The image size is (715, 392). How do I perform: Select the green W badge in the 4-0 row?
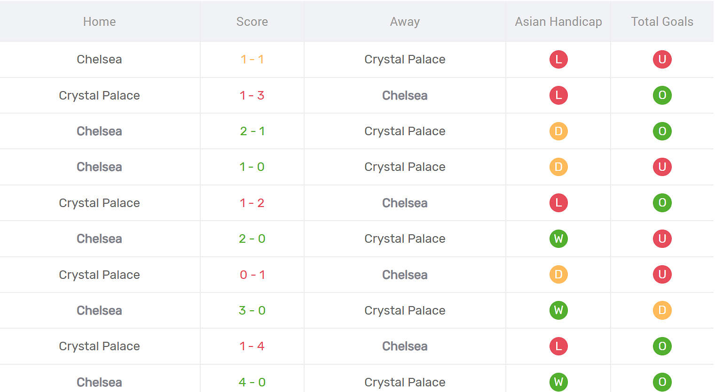pyautogui.click(x=558, y=382)
